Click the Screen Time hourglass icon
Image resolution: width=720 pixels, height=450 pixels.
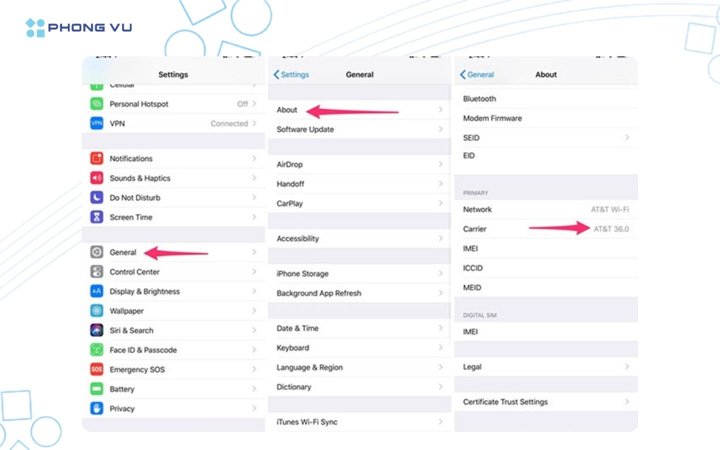(x=96, y=217)
